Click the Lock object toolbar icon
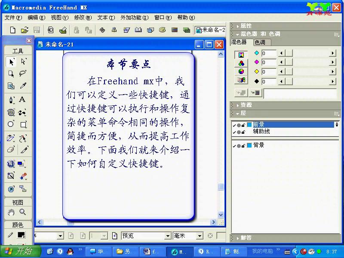344x258 pixels. (x=76, y=30)
